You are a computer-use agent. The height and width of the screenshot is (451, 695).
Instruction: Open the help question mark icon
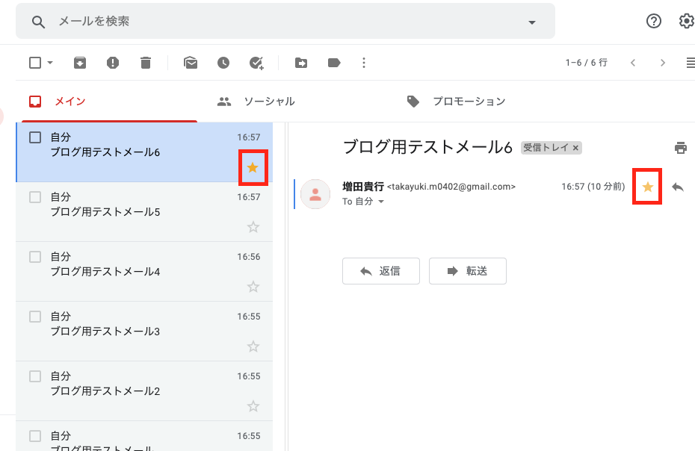[x=653, y=21]
